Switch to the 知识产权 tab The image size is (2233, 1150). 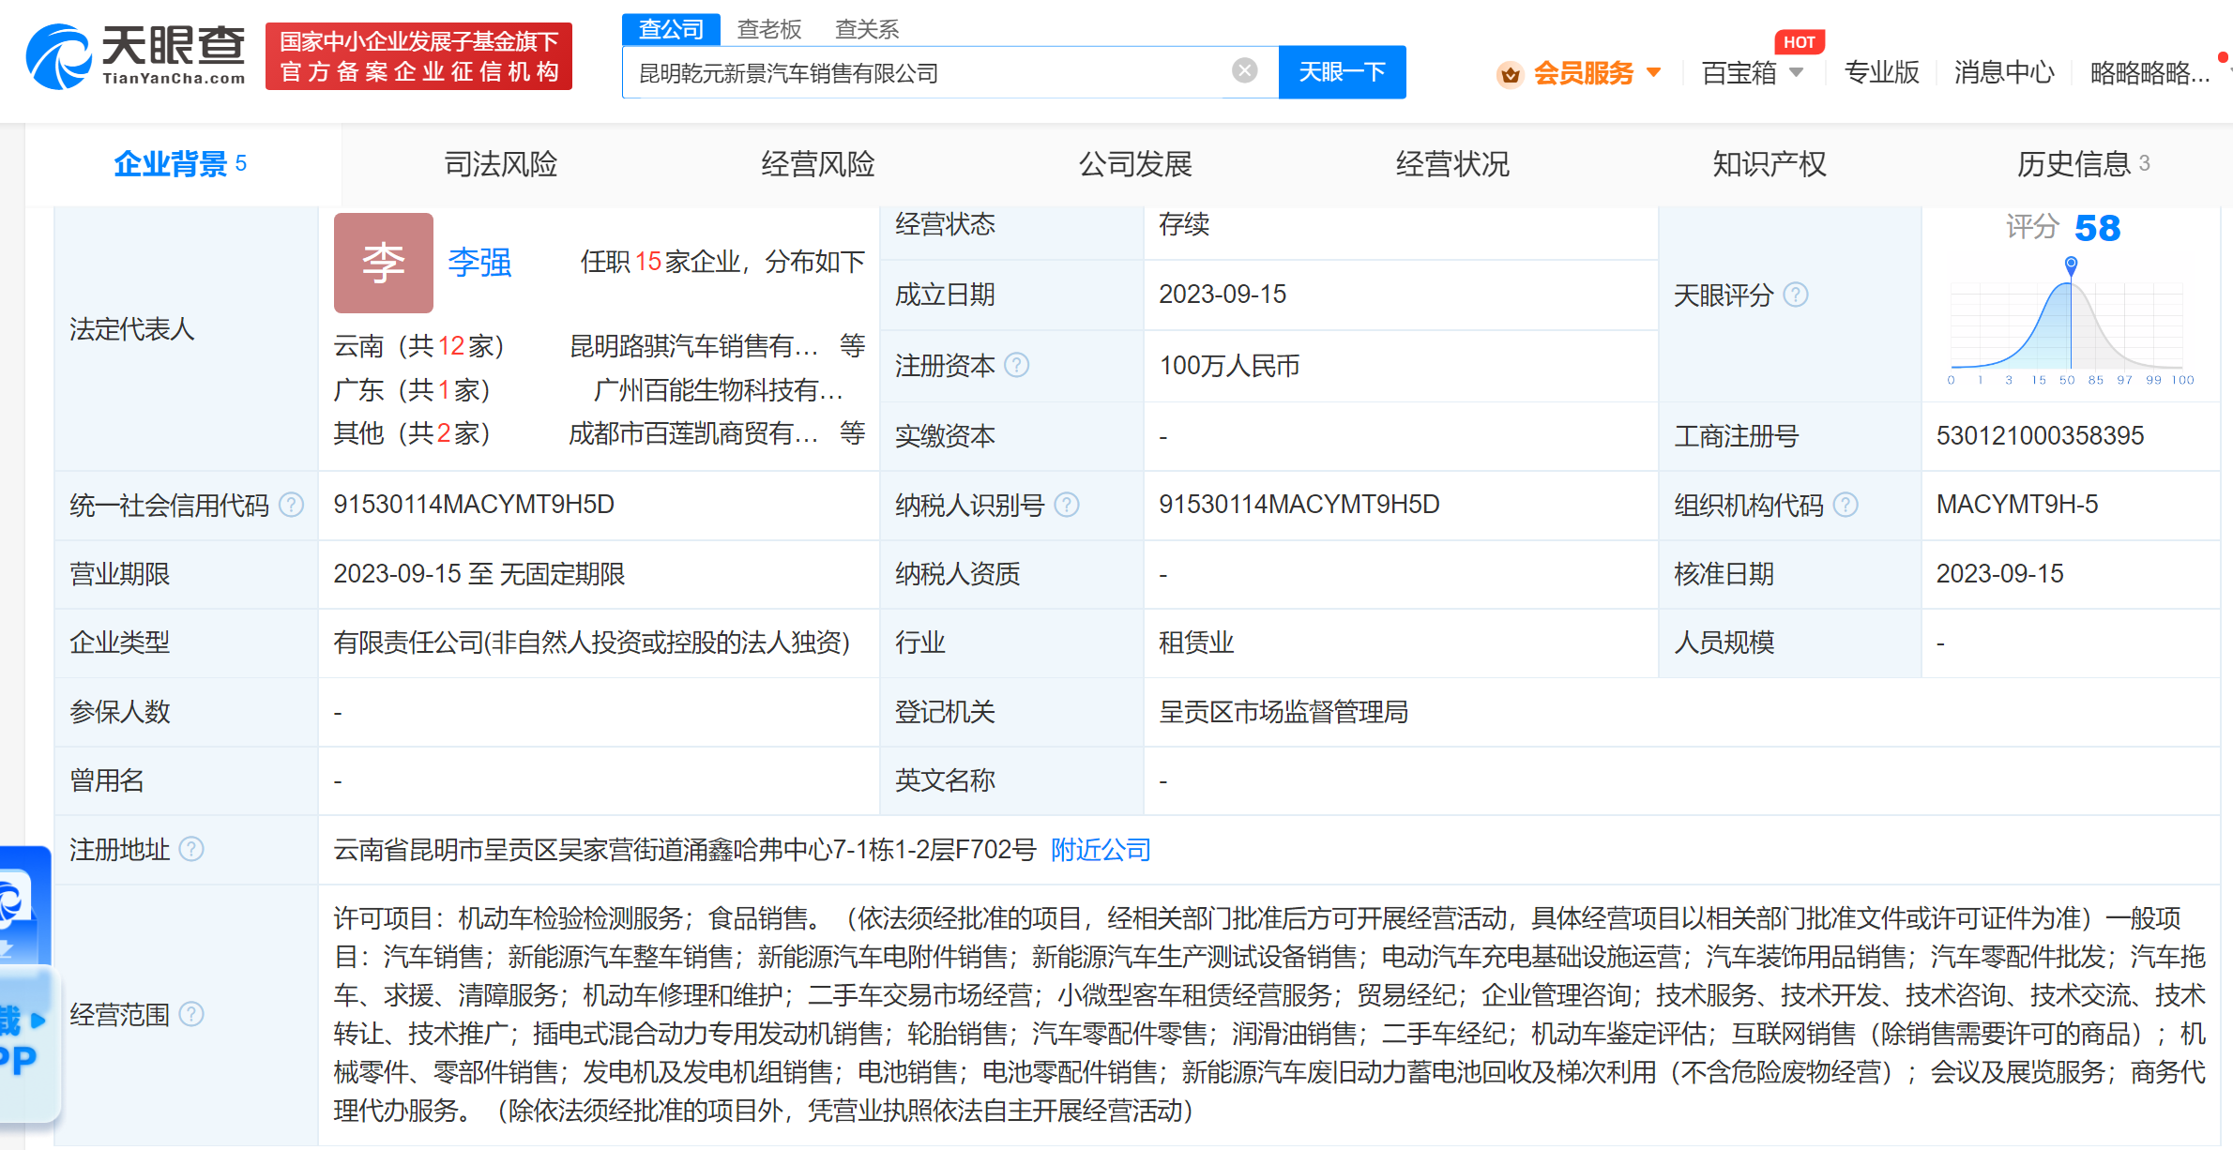[1769, 164]
